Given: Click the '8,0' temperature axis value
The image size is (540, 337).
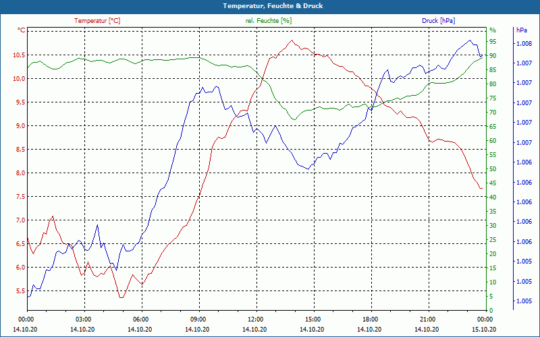Looking at the screenshot, I should (x=21, y=173).
